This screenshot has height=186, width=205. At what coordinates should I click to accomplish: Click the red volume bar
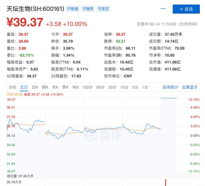(166, 183)
